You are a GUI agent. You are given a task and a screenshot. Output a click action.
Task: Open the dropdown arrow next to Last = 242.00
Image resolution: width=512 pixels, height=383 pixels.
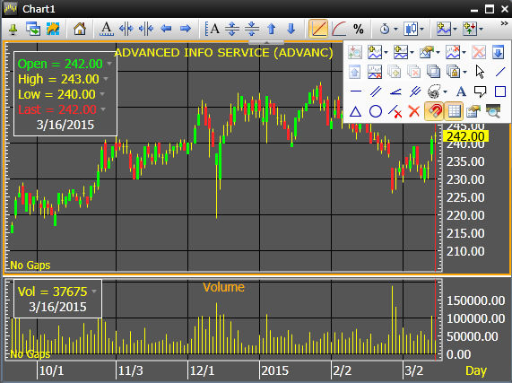pos(103,109)
